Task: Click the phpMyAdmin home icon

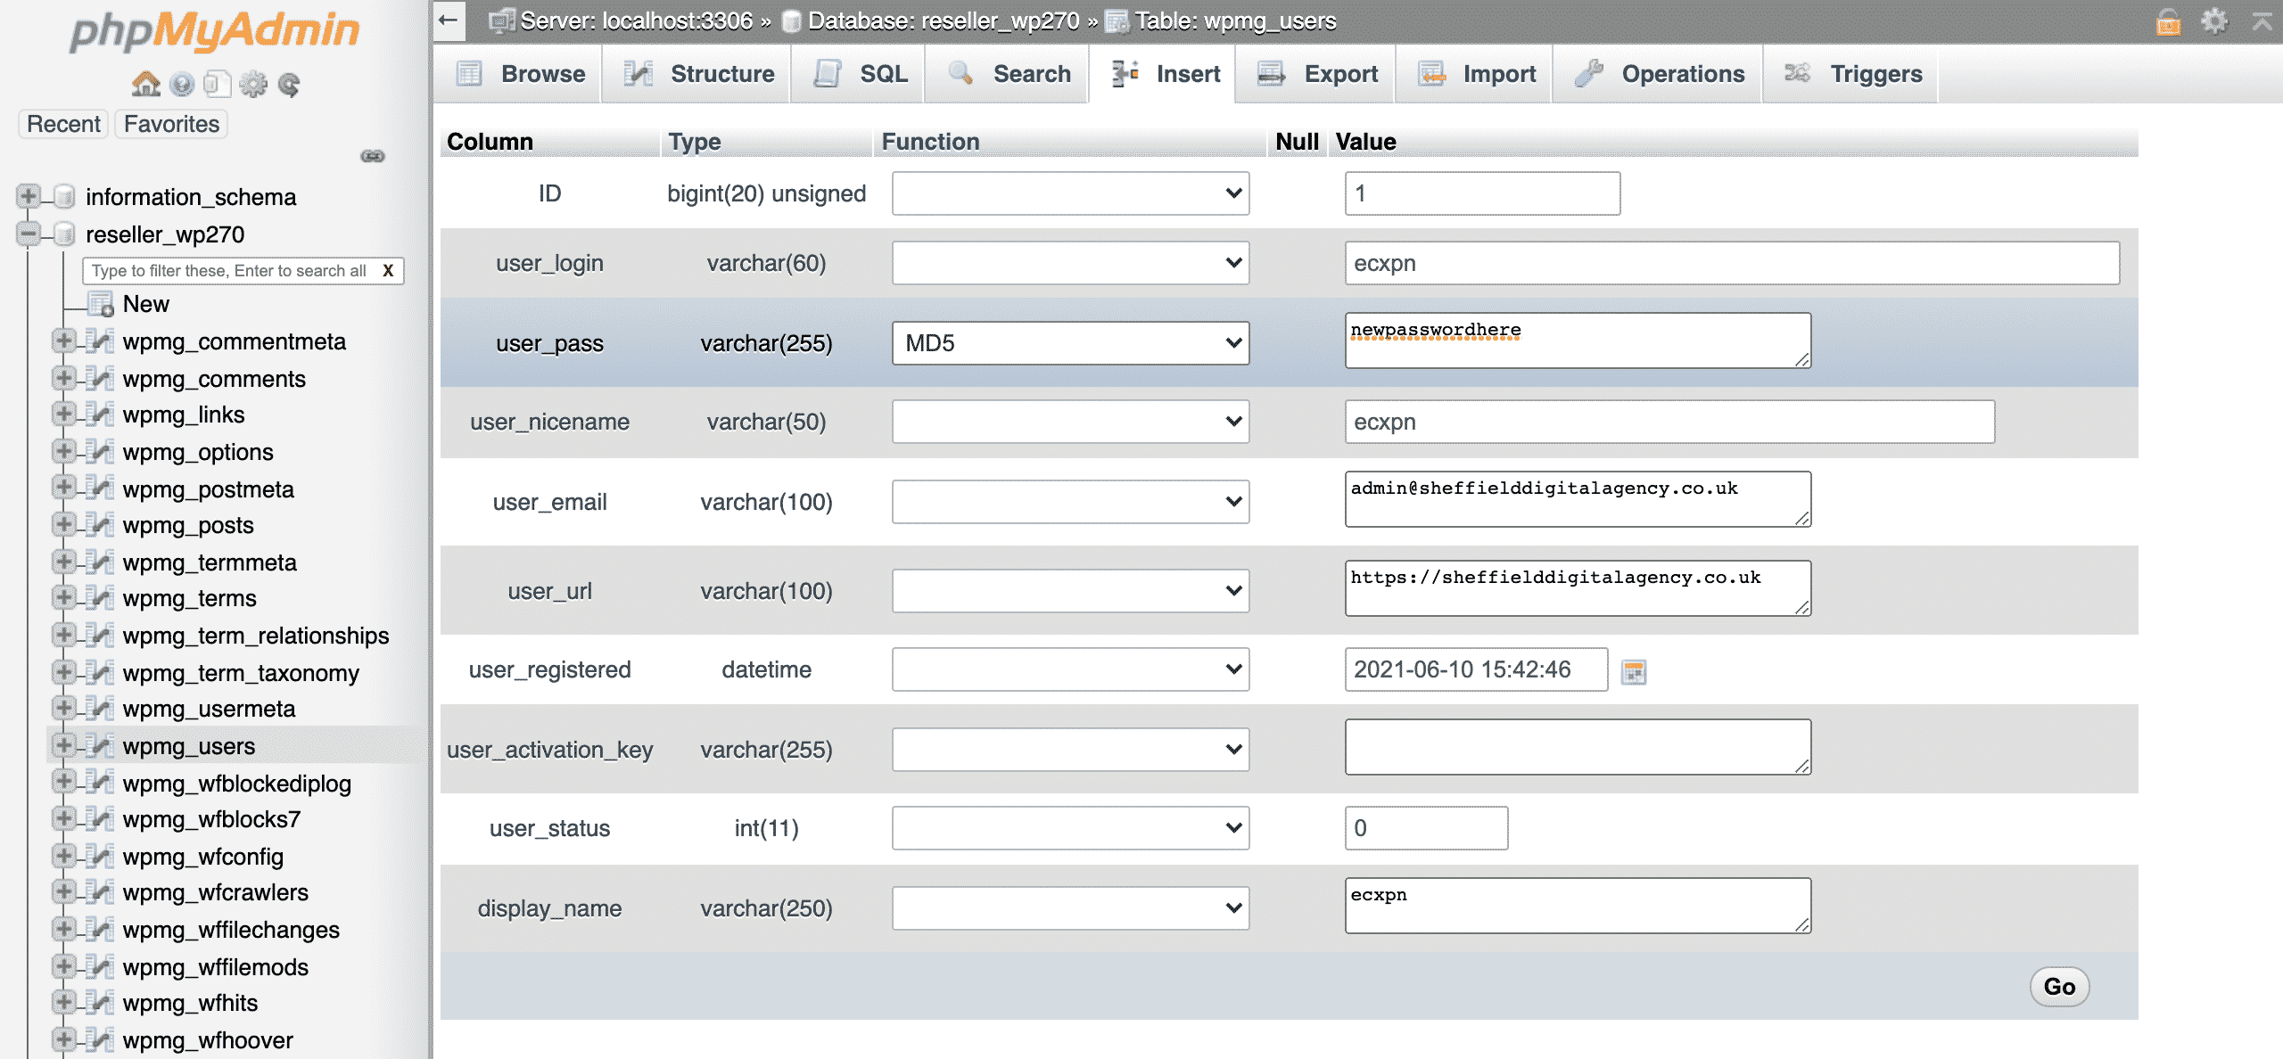Action: (x=146, y=85)
